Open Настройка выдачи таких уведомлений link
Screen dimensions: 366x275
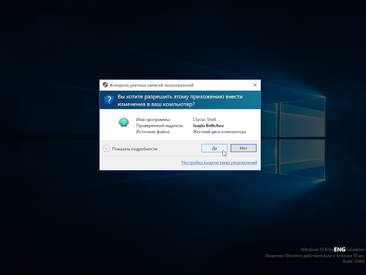220,162
